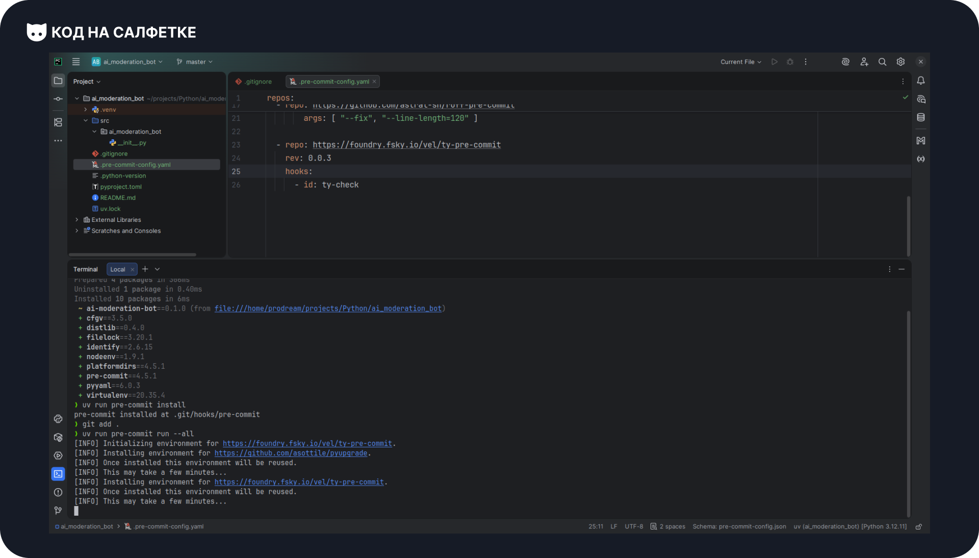
Task: Open the Notifications bell icon
Action: coord(921,81)
